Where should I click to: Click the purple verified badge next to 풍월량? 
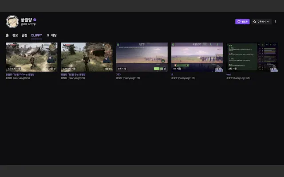tap(35, 19)
